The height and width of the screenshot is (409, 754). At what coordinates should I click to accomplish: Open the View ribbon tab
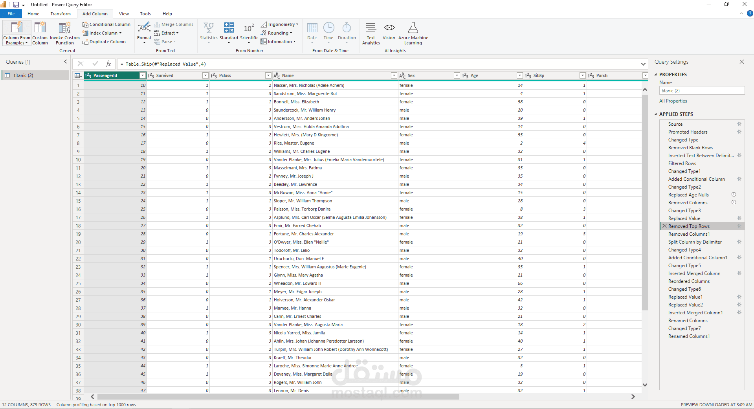[x=124, y=14]
